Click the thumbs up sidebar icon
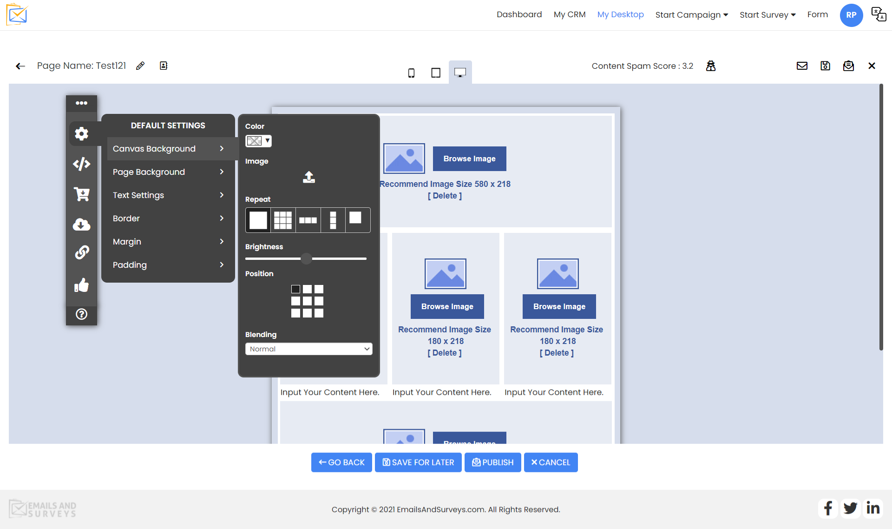This screenshot has width=892, height=529. tap(81, 285)
